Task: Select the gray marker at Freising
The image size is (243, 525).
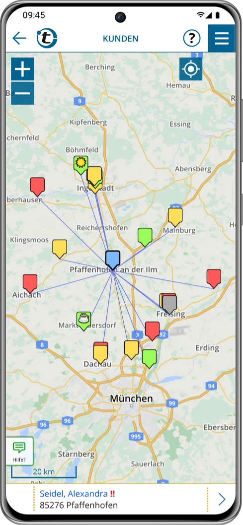Action: pyautogui.click(x=169, y=304)
